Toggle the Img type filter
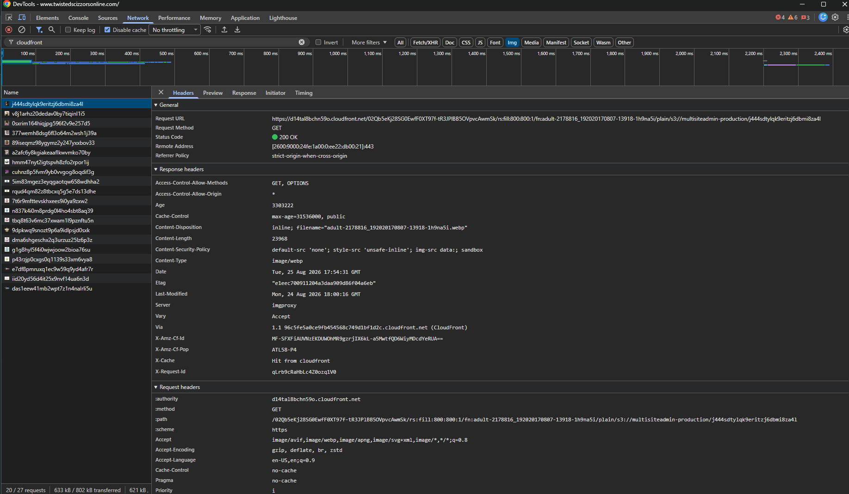This screenshot has width=849, height=494. [512, 43]
